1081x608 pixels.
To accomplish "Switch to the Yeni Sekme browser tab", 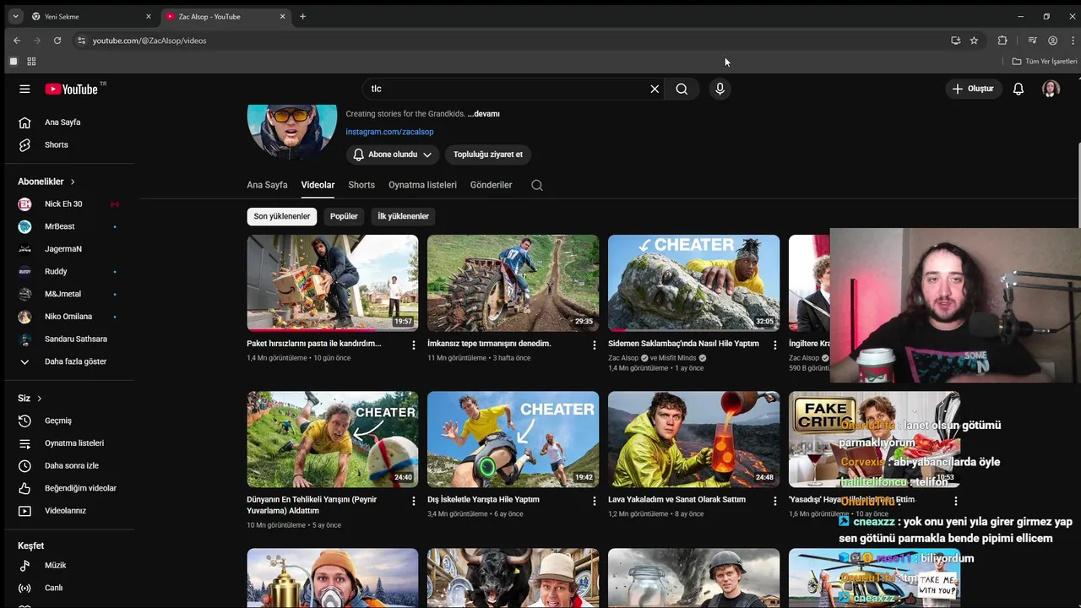I will (x=91, y=16).
